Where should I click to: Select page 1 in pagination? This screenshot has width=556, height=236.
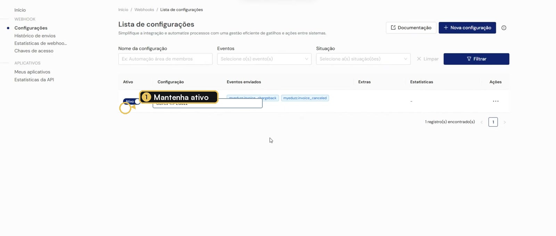point(493,122)
